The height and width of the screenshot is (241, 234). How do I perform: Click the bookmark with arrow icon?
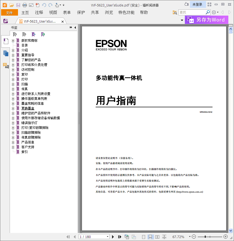point(34,34)
